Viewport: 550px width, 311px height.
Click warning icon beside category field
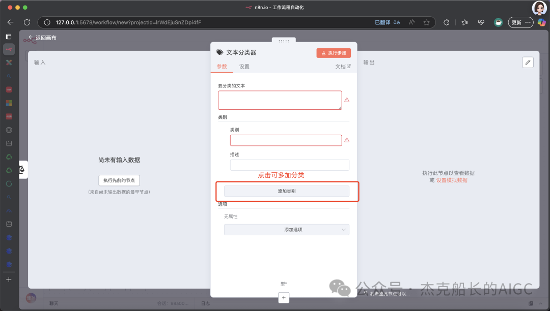tap(347, 140)
